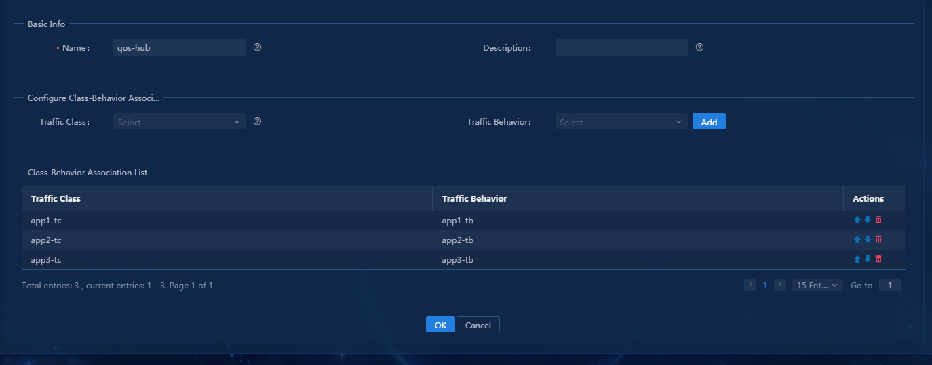Focus the Name input containing qos-hub
The height and width of the screenshot is (365, 932).
(x=179, y=47)
